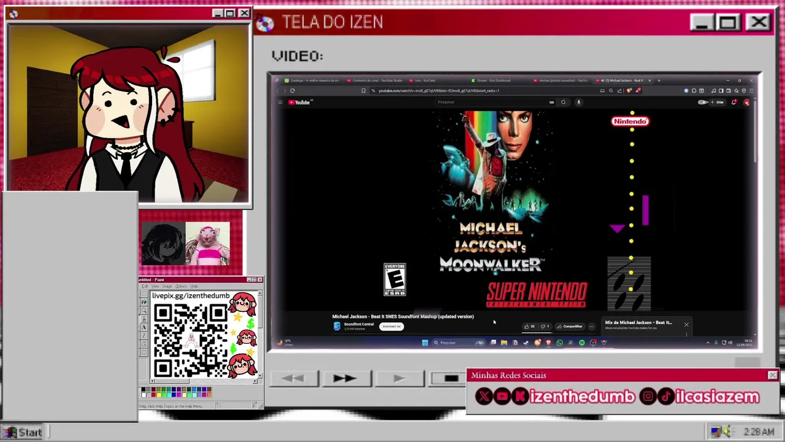This screenshot has height=442, width=785.
Task: Open a new browser tab
Action: 659,80
